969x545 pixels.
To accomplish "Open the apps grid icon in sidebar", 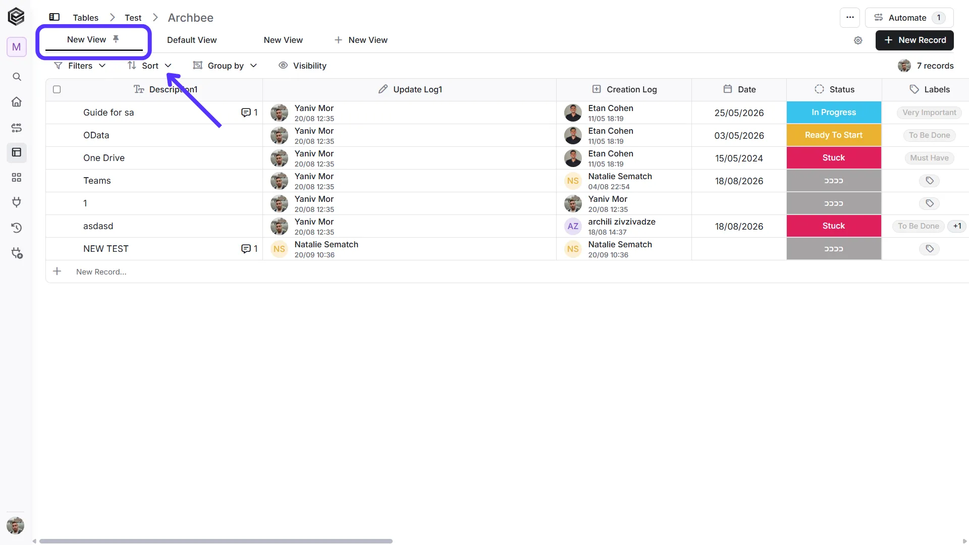I will click(x=17, y=178).
